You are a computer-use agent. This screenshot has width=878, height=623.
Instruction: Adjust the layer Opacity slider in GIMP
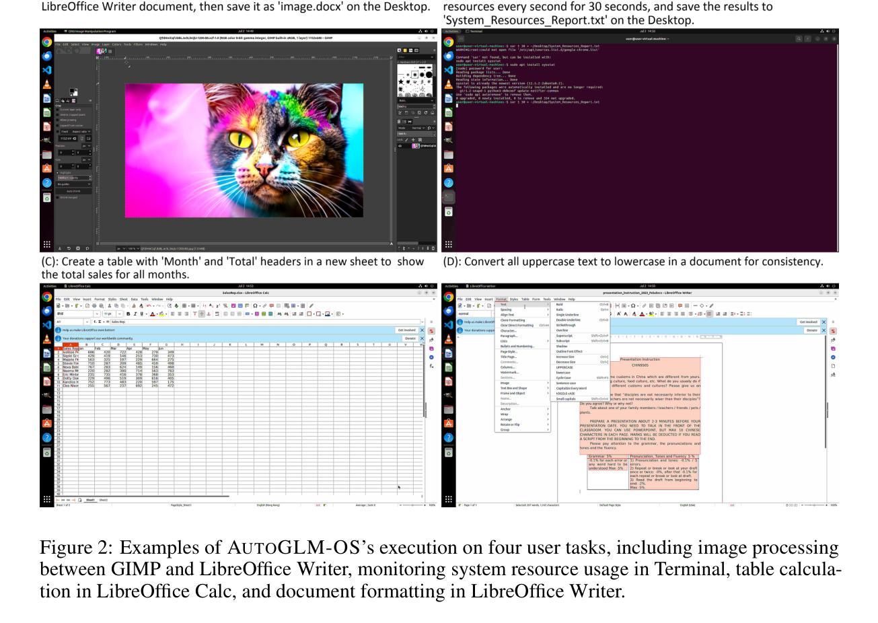pos(416,133)
